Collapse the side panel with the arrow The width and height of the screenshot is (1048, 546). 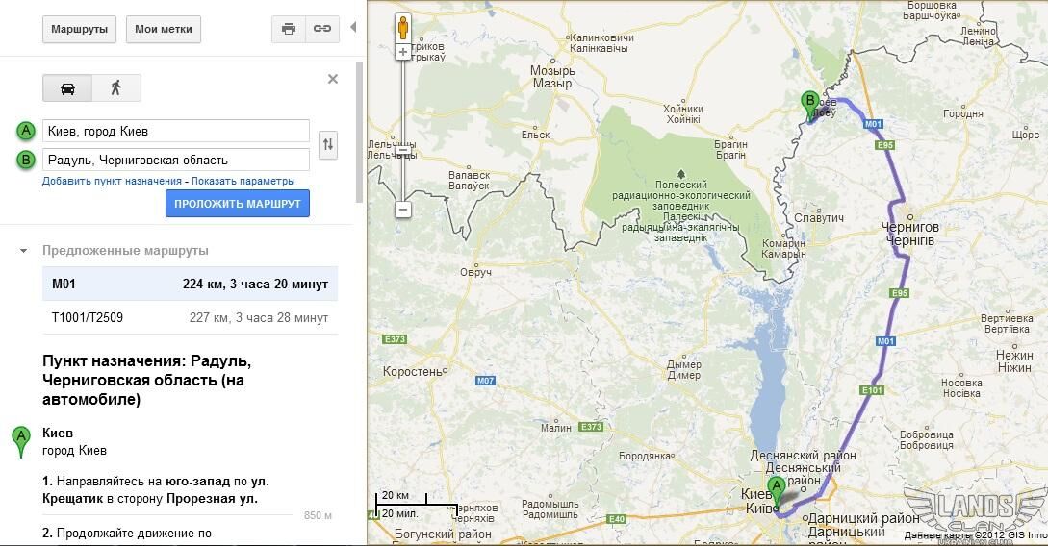[353, 27]
